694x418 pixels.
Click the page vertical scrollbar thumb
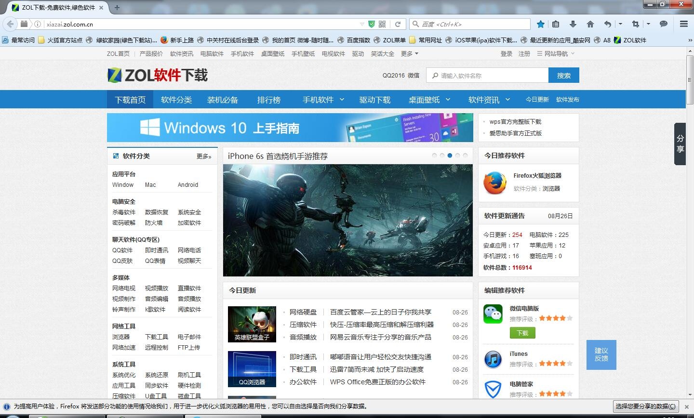point(690,80)
